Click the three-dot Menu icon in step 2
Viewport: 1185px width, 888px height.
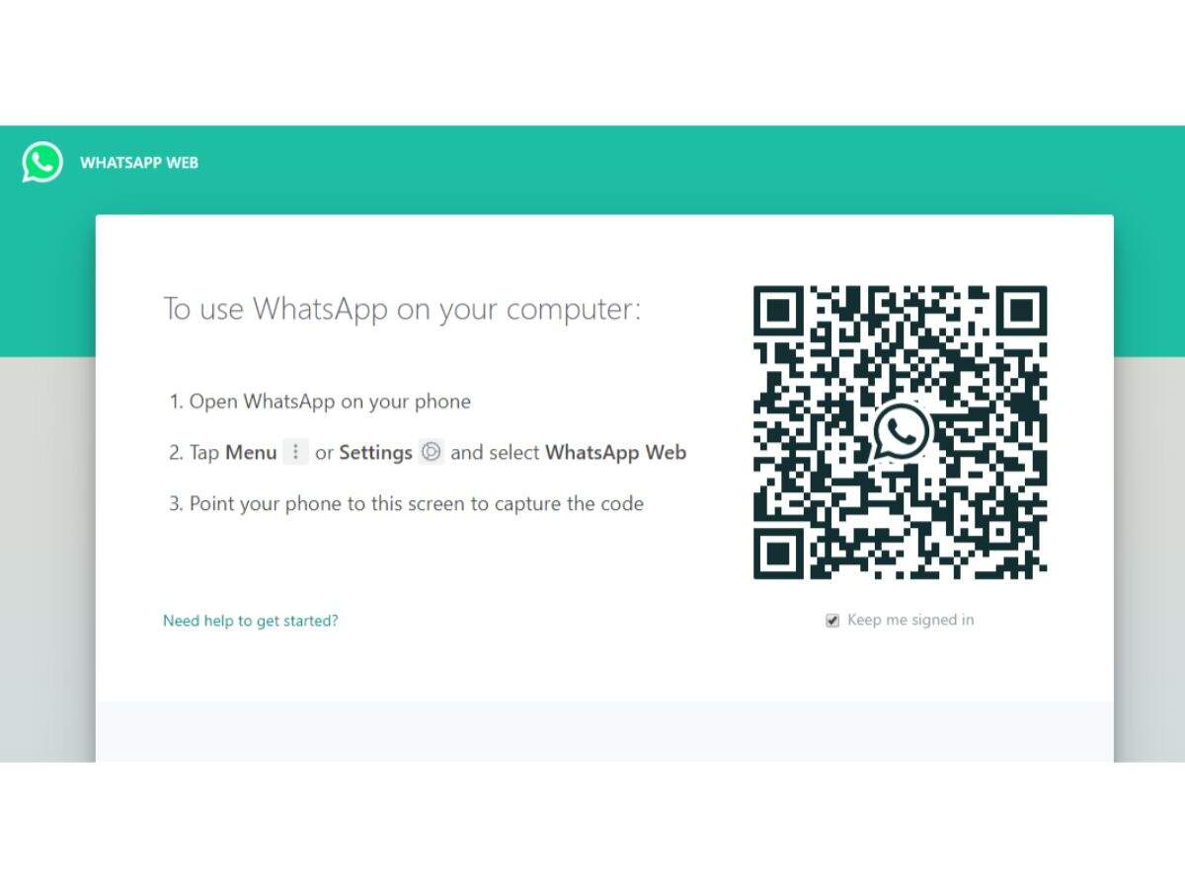click(295, 452)
